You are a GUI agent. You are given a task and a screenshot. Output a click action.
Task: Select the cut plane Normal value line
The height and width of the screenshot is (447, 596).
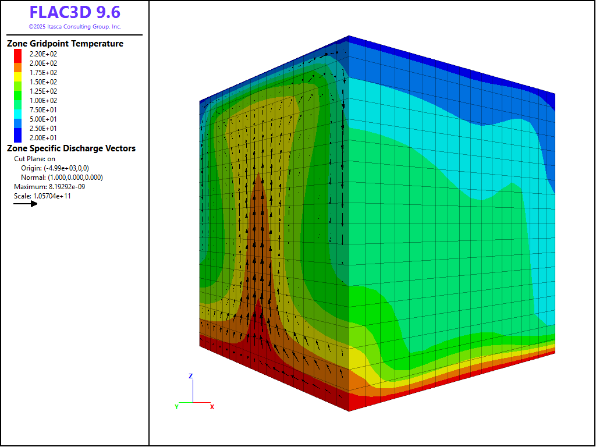coord(62,177)
